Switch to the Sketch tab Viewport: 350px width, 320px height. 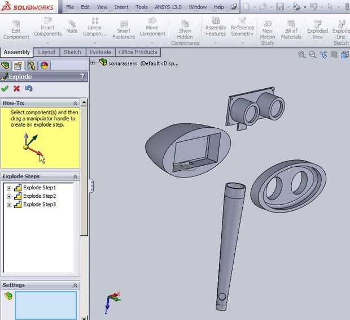(x=72, y=52)
